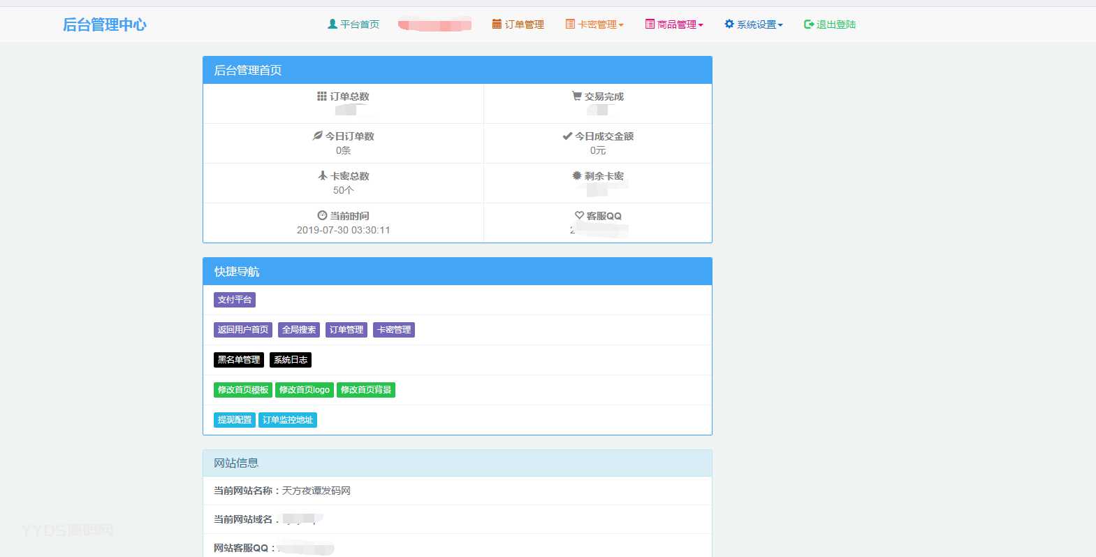This screenshot has height=557, width=1096.
Task: Click the 后台管理中心 brand title
Action: pos(105,24)
